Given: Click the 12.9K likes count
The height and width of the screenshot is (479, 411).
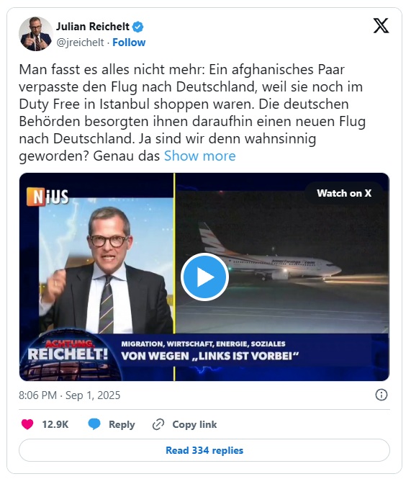Looking at the screenshot, I should coord(55,425).
